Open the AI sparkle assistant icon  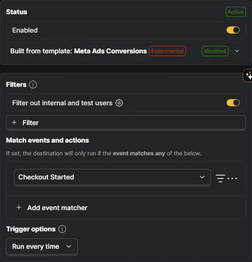pos(248,76)
